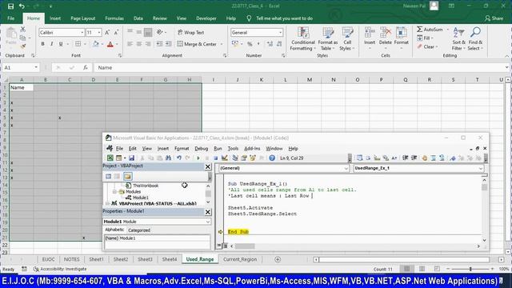Click Merge & Center button
The width and height of the screenshot is (512, 288).
pos(197,44)
